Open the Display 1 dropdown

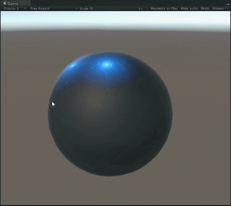(15, 9)
